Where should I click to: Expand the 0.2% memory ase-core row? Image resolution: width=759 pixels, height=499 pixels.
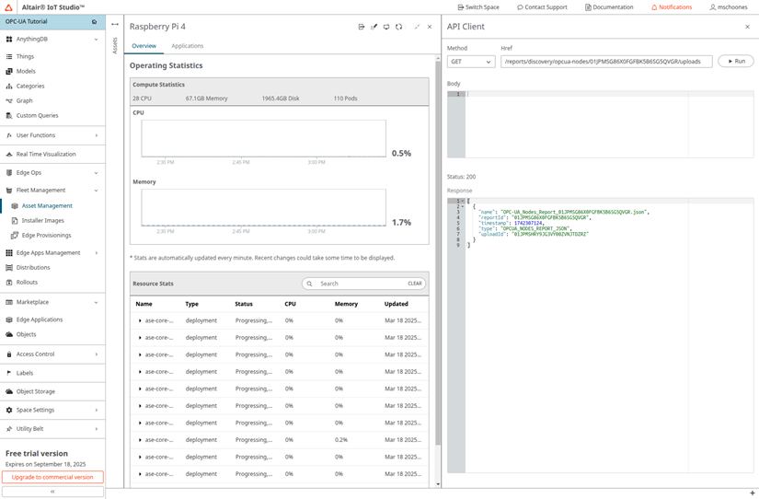coord(140,440)
